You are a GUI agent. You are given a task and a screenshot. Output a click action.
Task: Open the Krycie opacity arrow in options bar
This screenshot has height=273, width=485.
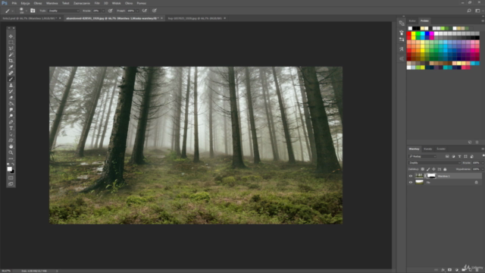103,11
